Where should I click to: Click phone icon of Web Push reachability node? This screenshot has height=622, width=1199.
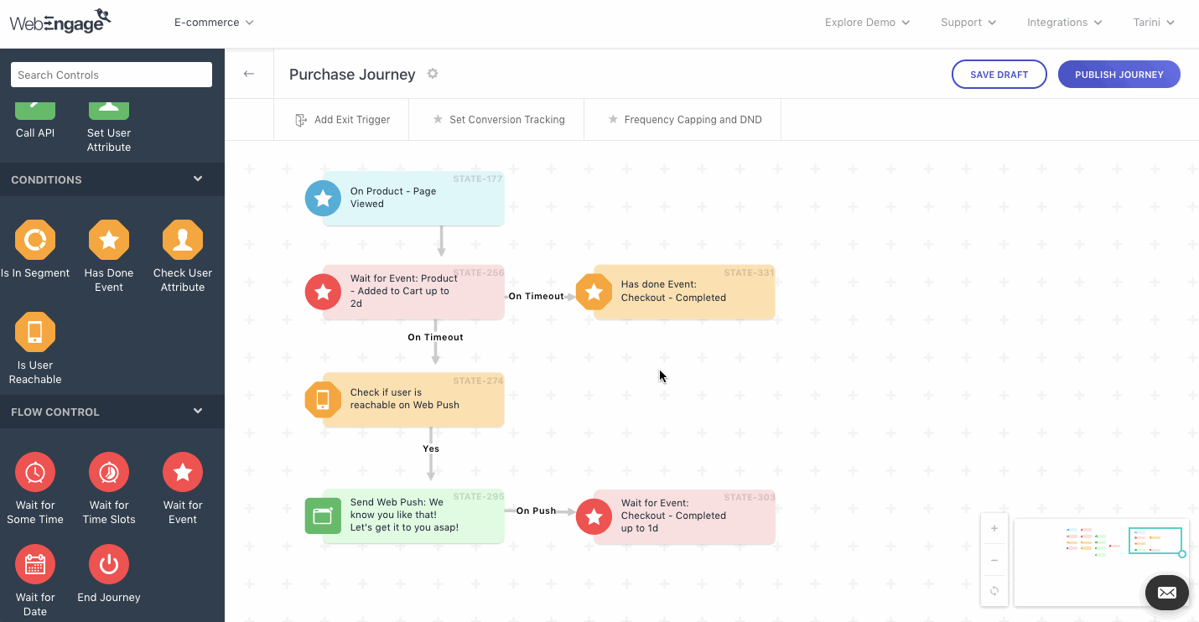pyautogui.click(x=323, y=400)
